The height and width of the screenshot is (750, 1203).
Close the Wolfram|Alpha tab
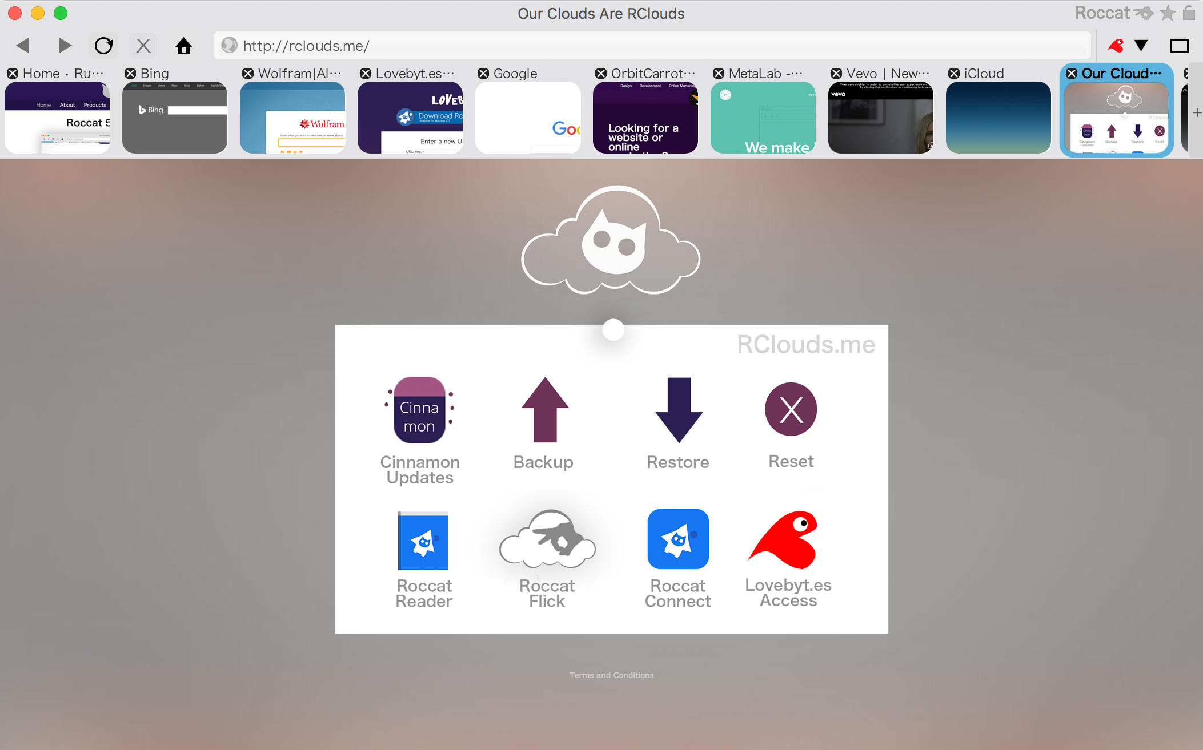248,74
